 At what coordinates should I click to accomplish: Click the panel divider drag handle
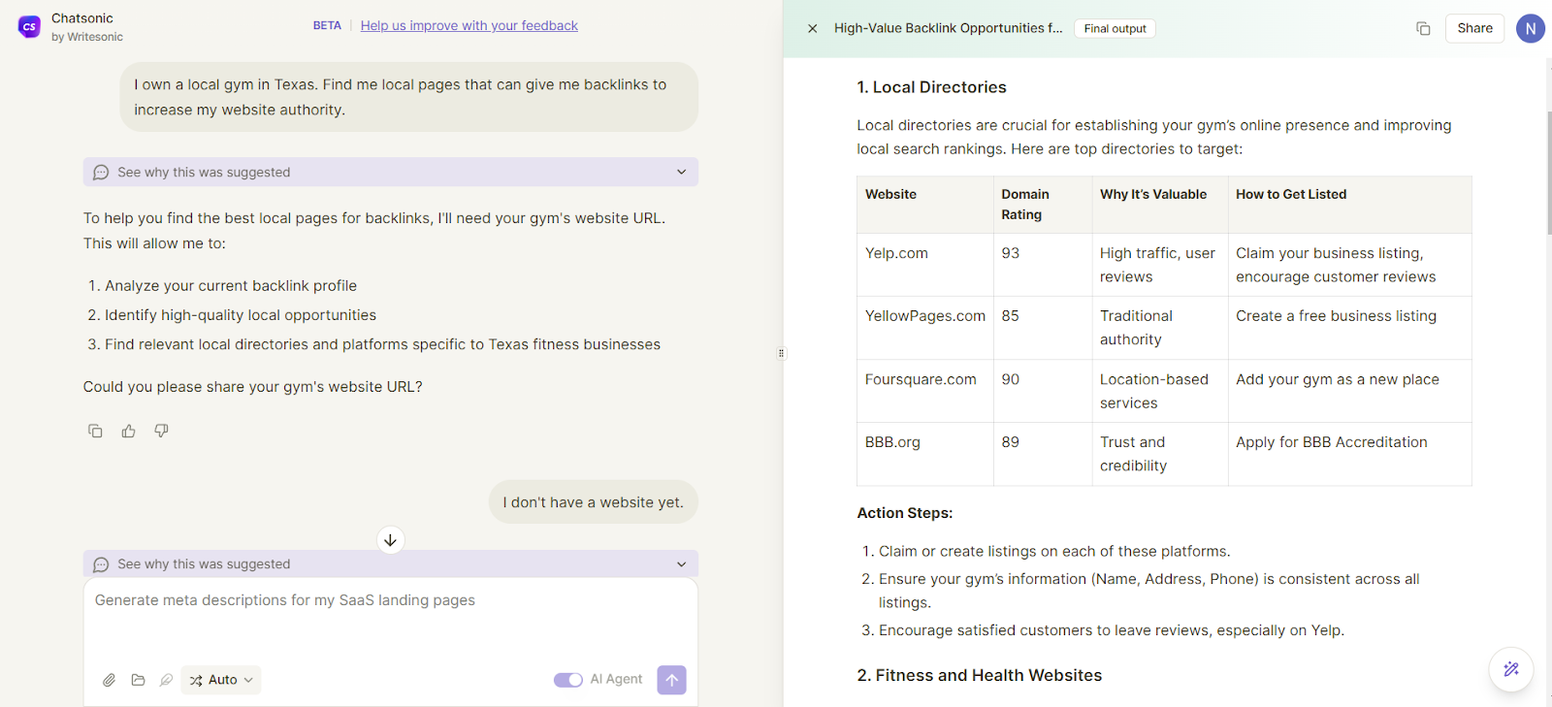(782, 353)
